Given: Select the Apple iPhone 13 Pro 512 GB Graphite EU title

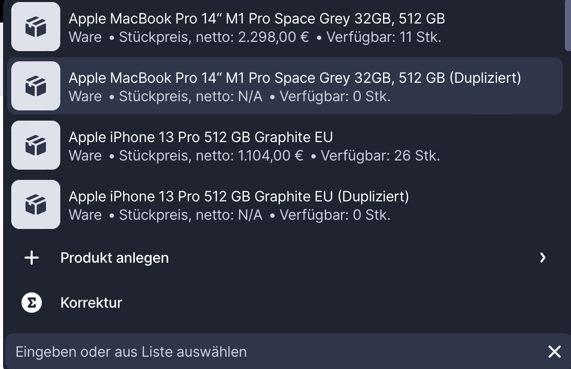Looking at the screenshot, I should click(x=201, y=137).
